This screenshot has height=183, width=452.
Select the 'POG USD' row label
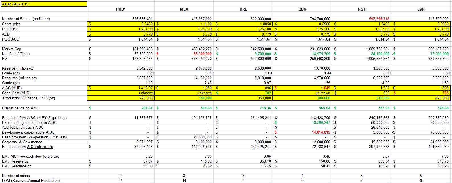[x=11, y=29]
